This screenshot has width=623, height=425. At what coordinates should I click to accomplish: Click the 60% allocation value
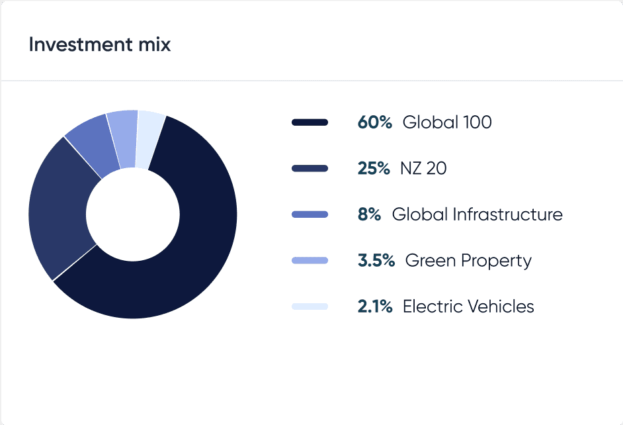[375, 122]
